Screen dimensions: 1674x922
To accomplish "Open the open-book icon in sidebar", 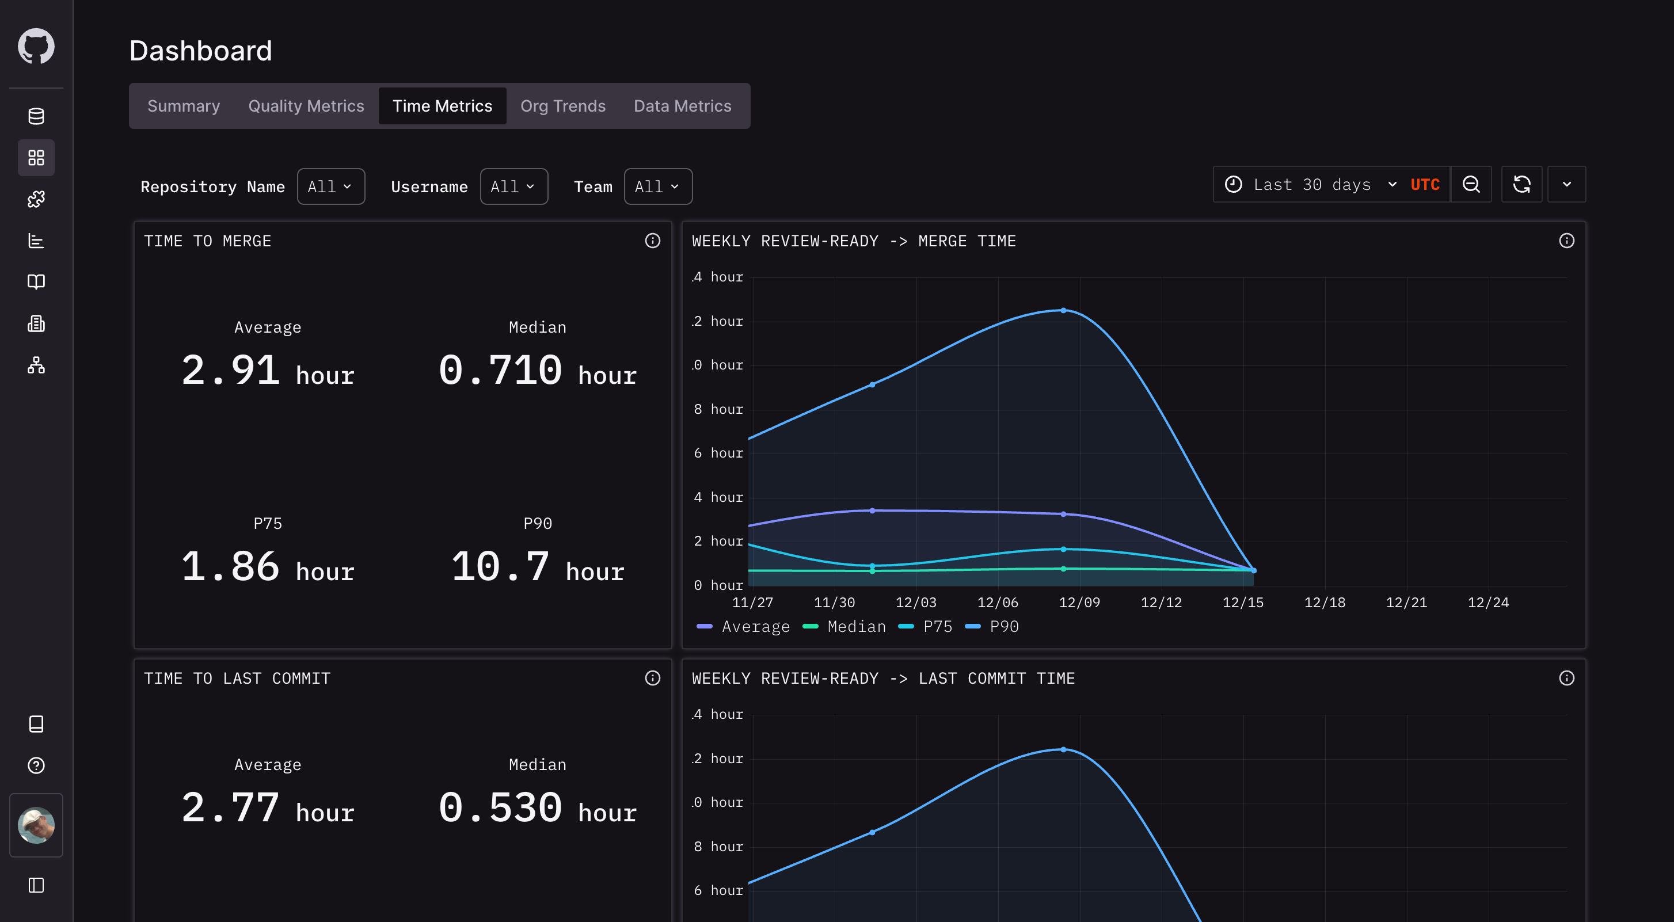I will tap(36, 282).
